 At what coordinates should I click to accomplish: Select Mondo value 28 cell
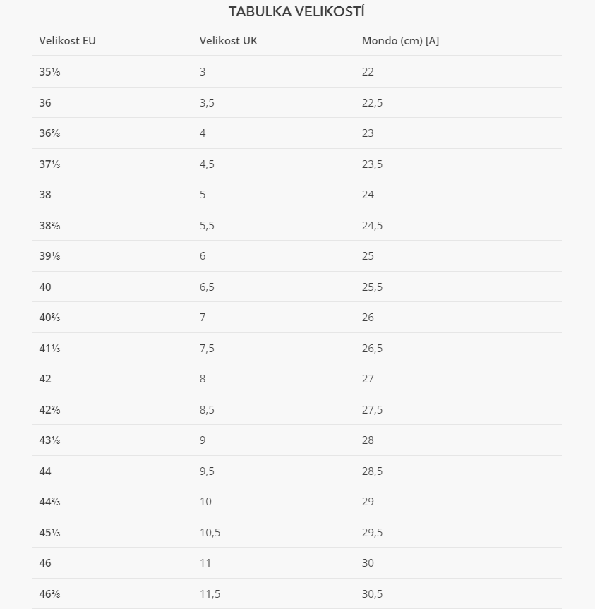point(368,440)
